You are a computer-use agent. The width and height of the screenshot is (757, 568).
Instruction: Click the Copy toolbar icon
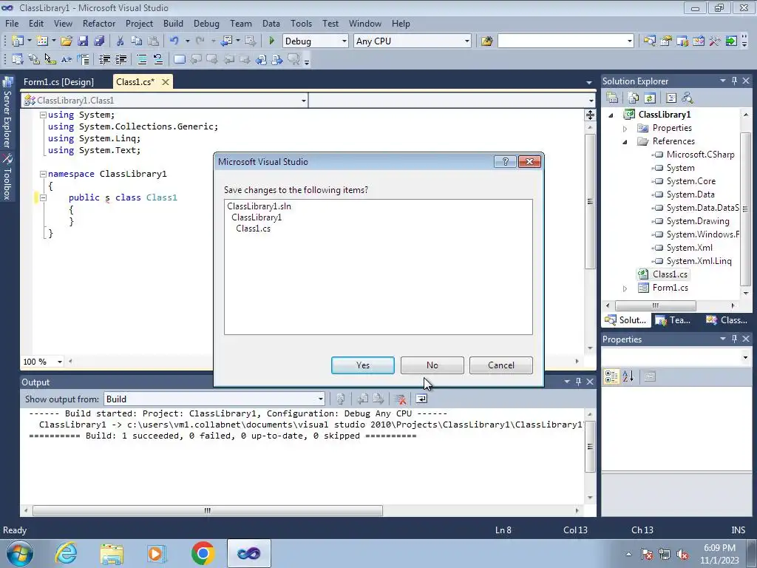click(137, 41)
